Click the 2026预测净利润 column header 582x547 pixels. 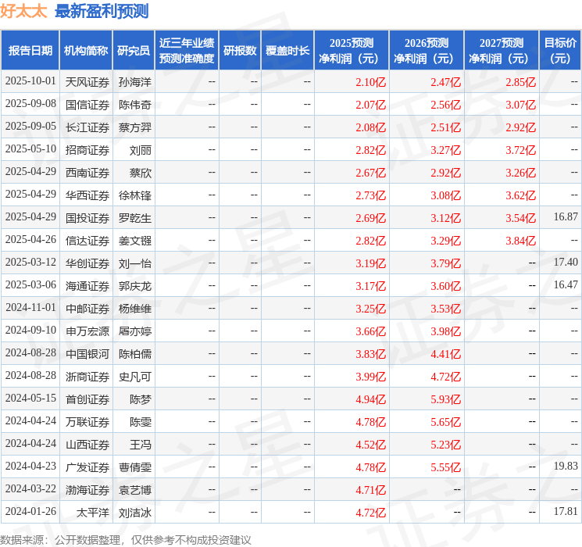coord(427,50)
